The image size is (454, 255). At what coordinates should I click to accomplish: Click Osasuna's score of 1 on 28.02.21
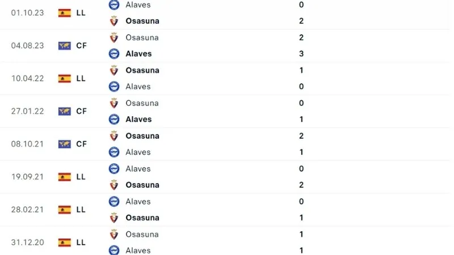(301, 218)
